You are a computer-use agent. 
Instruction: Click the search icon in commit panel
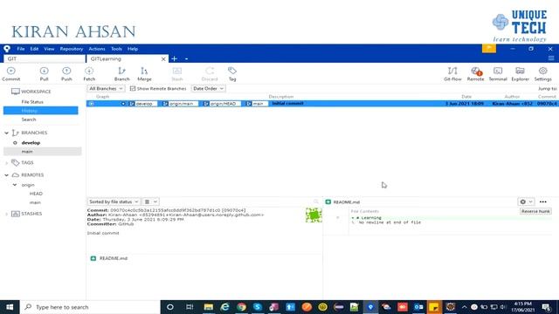coord(316,201)
